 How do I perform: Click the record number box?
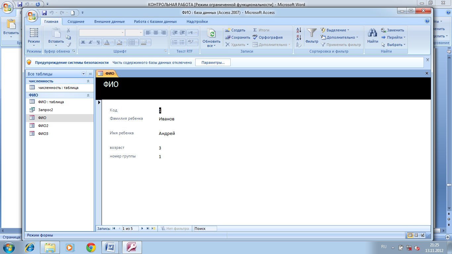130,229
